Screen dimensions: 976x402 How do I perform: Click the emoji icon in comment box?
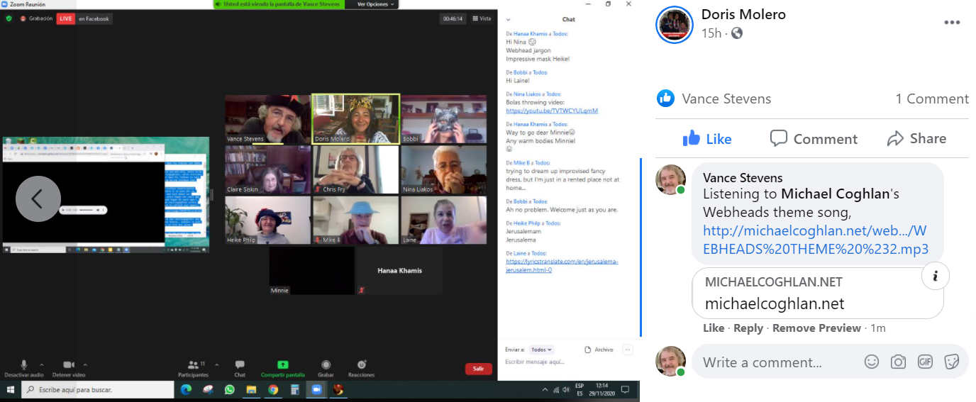click(x=872, y=362)
